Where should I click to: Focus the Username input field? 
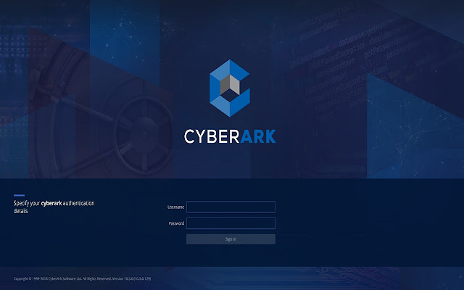(231, 207)
